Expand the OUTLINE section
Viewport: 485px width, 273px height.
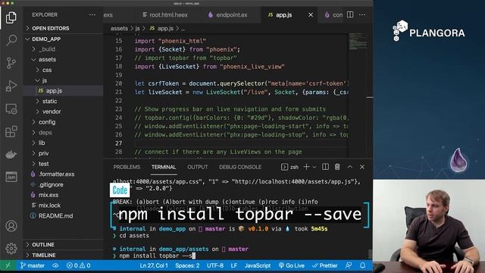(64, 244)
